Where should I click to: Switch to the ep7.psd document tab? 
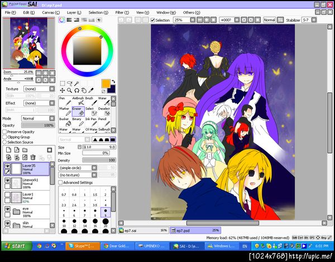pyautogui.click(x=195, y=230)
